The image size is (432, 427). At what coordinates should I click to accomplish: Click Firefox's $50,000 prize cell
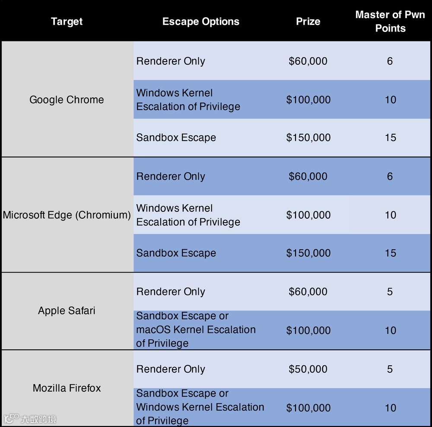(308, 369)
